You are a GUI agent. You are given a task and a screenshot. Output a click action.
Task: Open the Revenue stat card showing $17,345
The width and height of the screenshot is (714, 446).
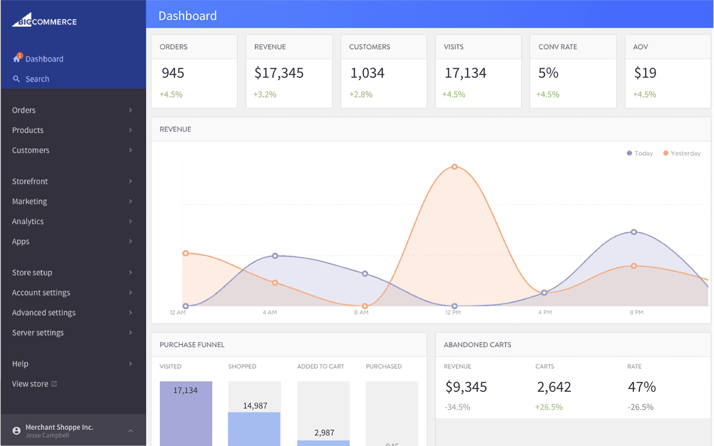click(289, 71)
